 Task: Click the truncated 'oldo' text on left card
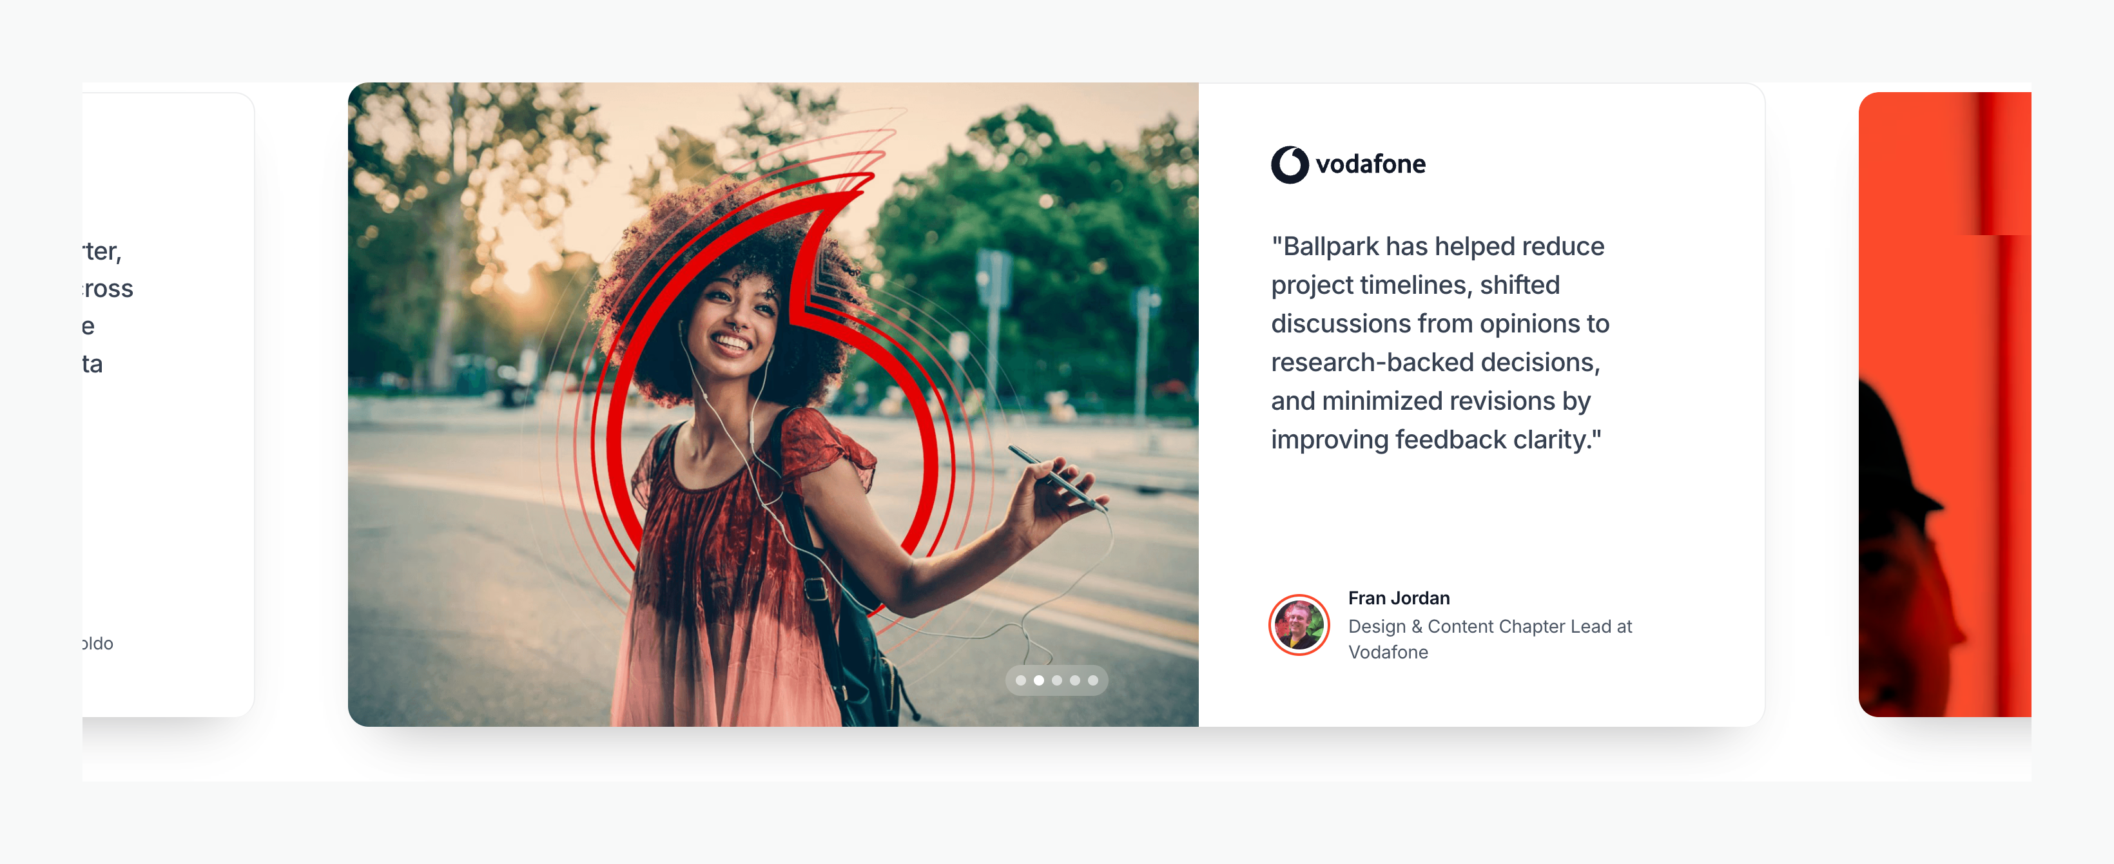click(99, 643)
